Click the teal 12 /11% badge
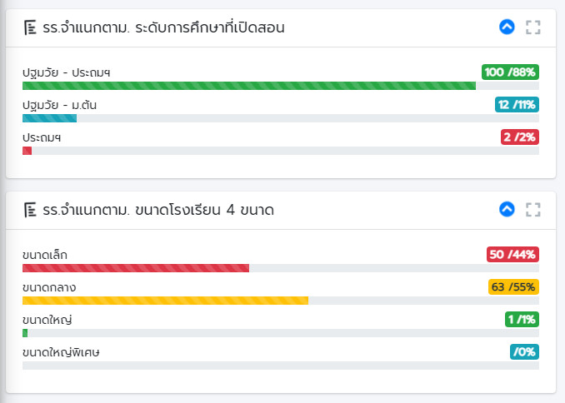565x403 pixels. pyautogui.click(x=517, y=104)
